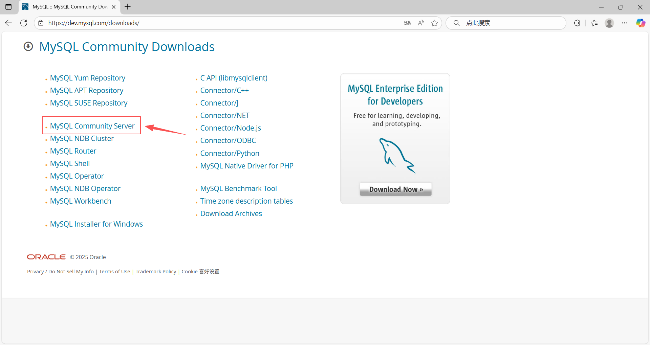Open the user profile avatar
This screenshot has width=650, height=345.
coord(609,23)
